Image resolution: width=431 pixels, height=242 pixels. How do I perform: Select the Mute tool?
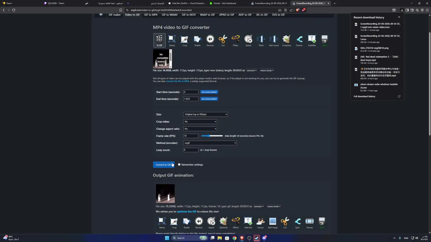pyautogui.click(x=261, y=40)
